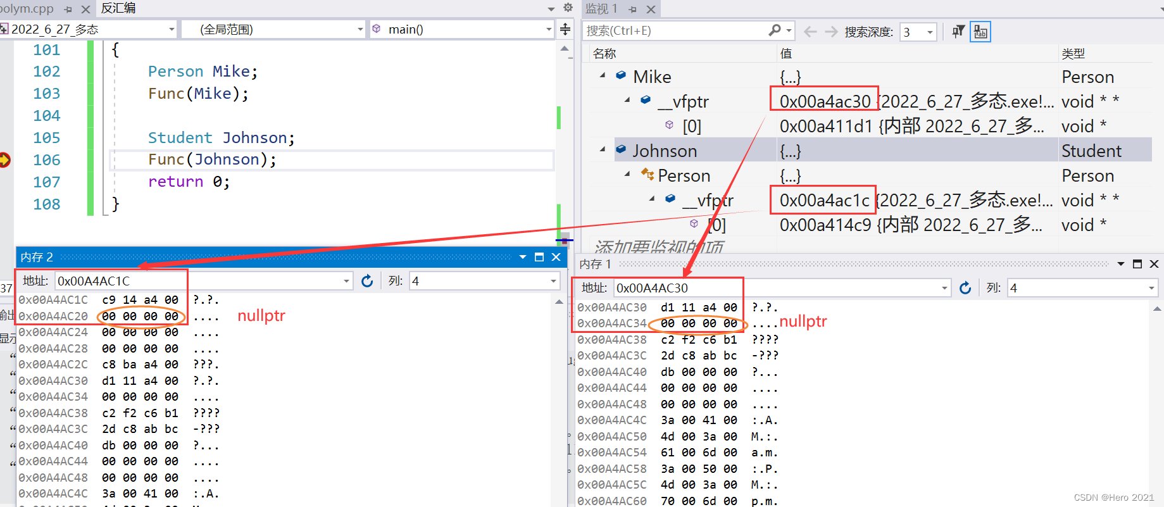Viewport: 1164px width, 507px height.
Task: Open 内存 1 address history dropdown
Action: point(944,288)
